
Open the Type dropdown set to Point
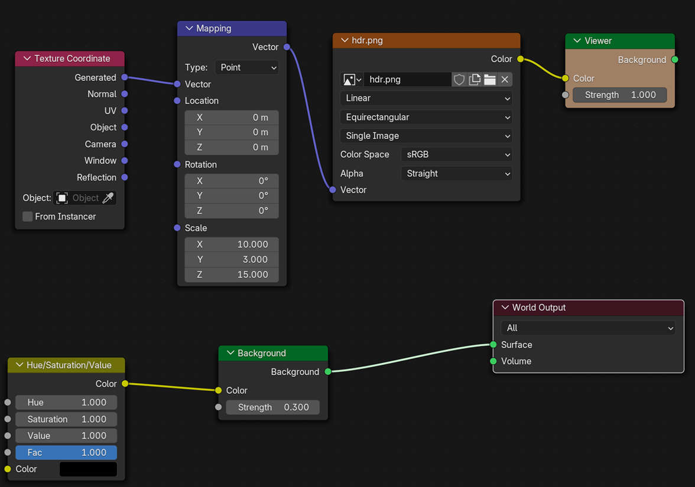coord(246,67)
